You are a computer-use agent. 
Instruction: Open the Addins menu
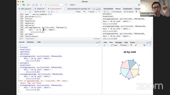point(73,5)
